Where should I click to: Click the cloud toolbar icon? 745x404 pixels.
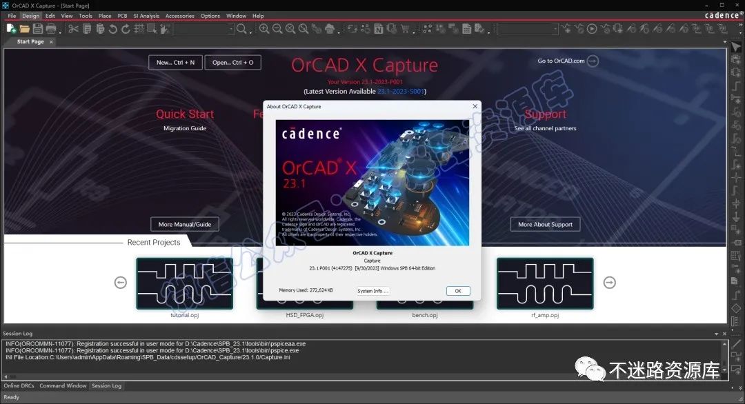pyautogui.click(x=329, y=29)
